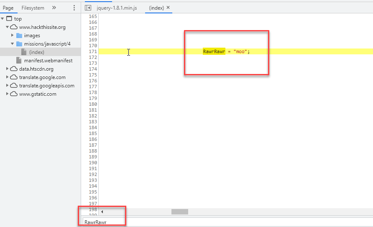Image resolution: width=373 pixels, height=227 pixels.
Task: Click the "moo" string literal
Action: pyautogui.click(x=240, y=51)
